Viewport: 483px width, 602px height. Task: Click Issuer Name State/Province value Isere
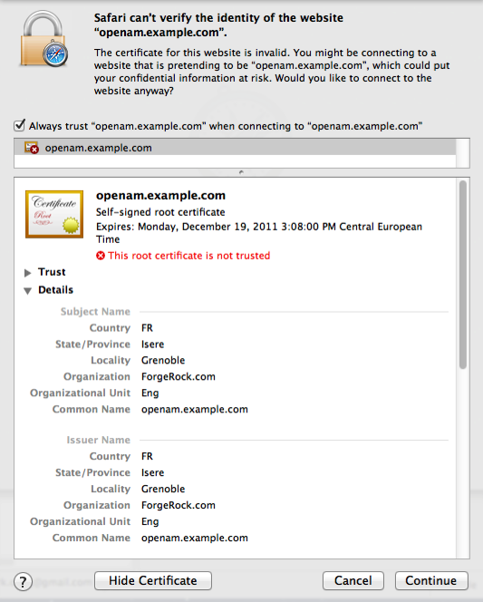pos(152,472)
